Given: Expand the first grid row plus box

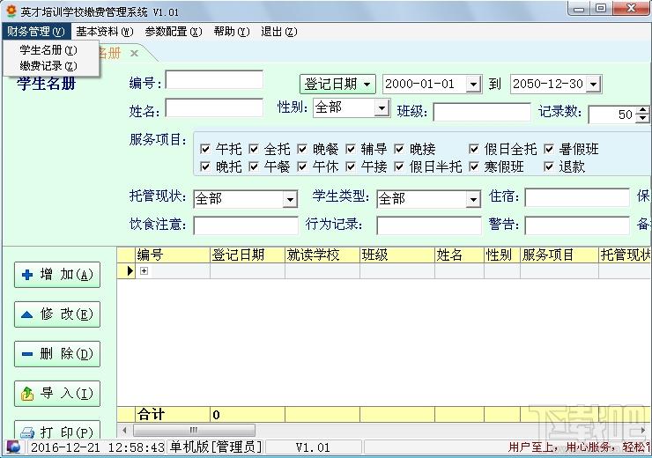Looking at the screenshot, I should pyautogui.click(x=144, y=271).
